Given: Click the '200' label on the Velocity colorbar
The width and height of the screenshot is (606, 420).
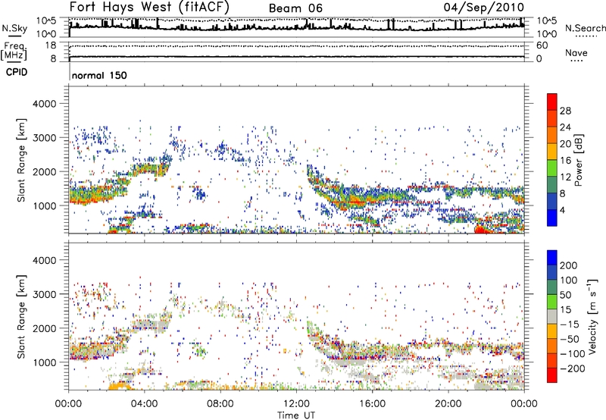Looking at the screenshot, I should (x=569, y=265).
